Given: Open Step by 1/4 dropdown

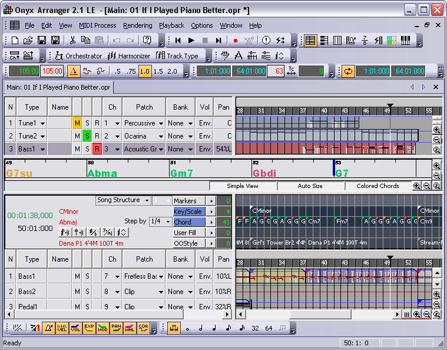Looking at the screenshot, I should point(168,222).
